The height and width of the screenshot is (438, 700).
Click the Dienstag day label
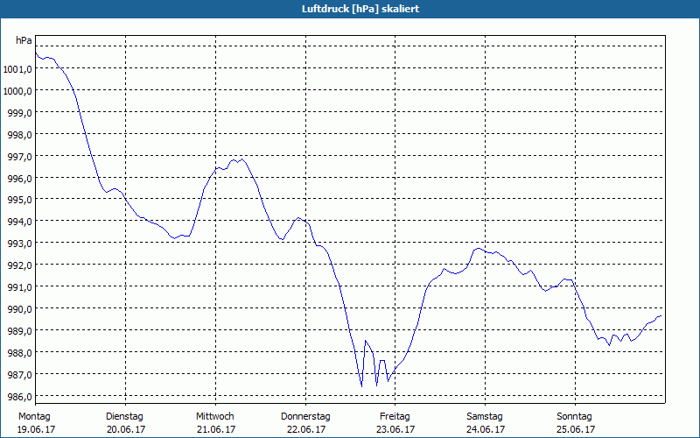(124, 417)
